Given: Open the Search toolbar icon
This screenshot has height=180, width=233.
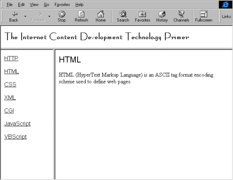Looking at the screenshot, I should 123,14.
